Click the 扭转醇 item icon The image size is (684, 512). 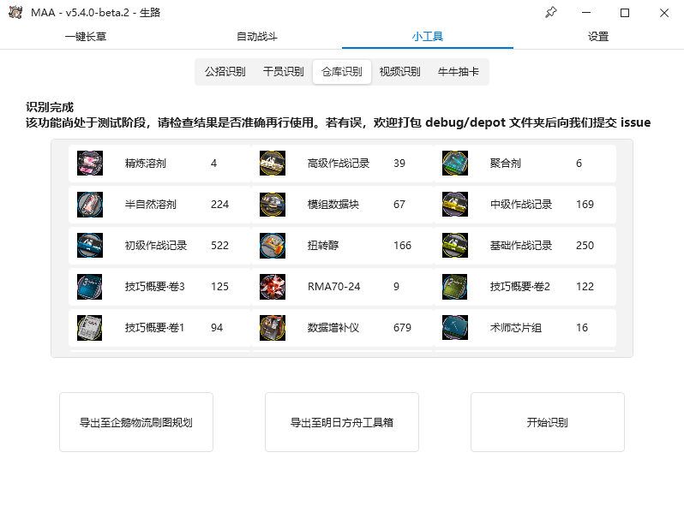[x=273, y=246]
